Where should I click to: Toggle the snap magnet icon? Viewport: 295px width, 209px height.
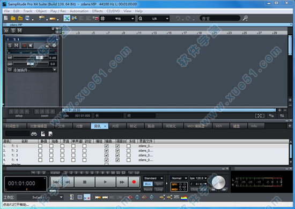[96, 18]
